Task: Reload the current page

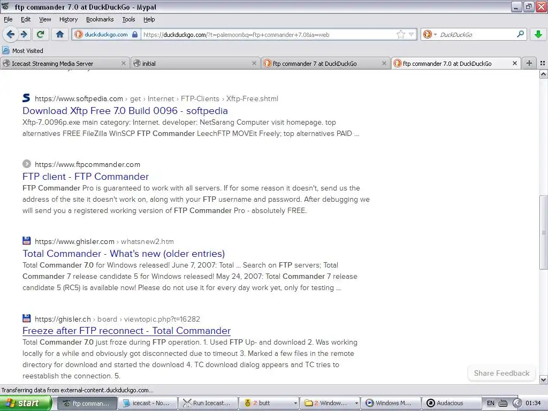Action: [41, 34]
